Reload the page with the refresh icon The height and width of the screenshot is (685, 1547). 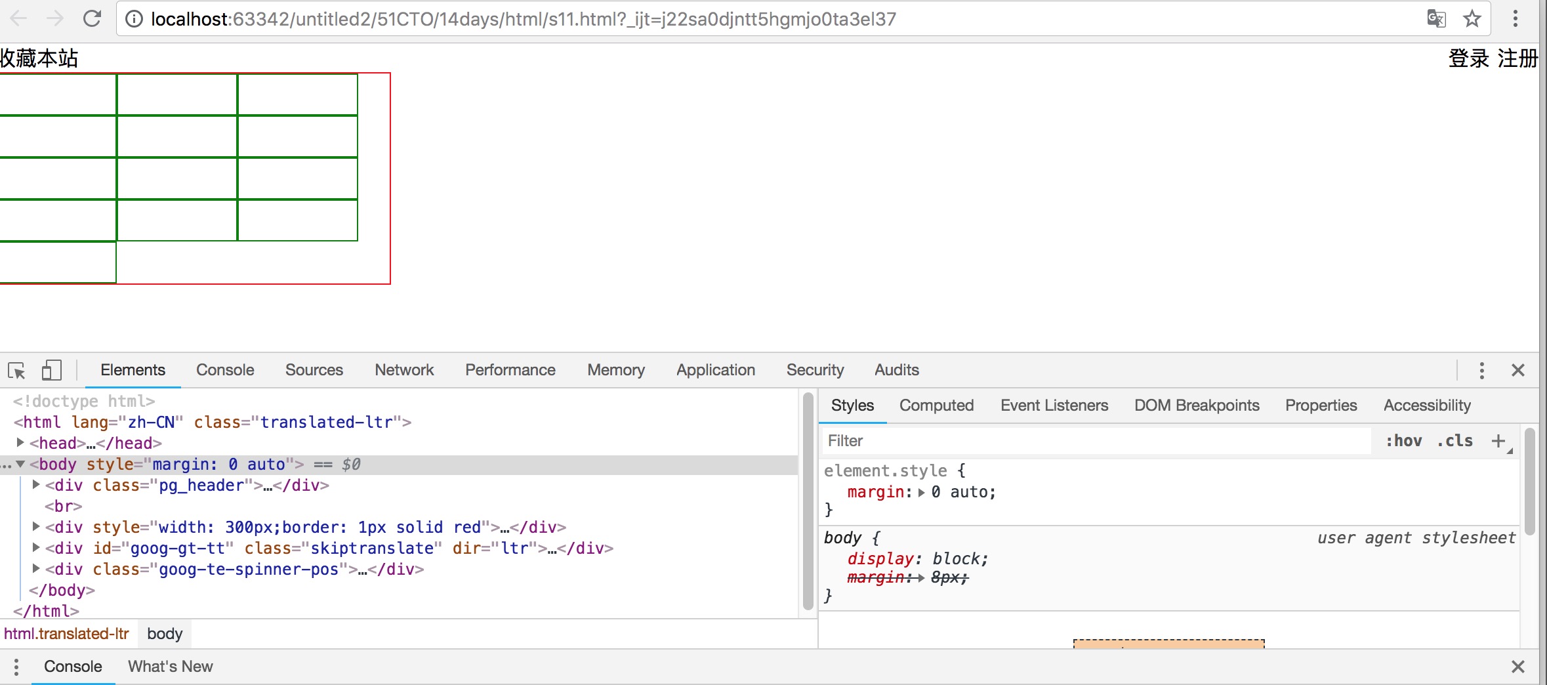(x=92, y=18)
